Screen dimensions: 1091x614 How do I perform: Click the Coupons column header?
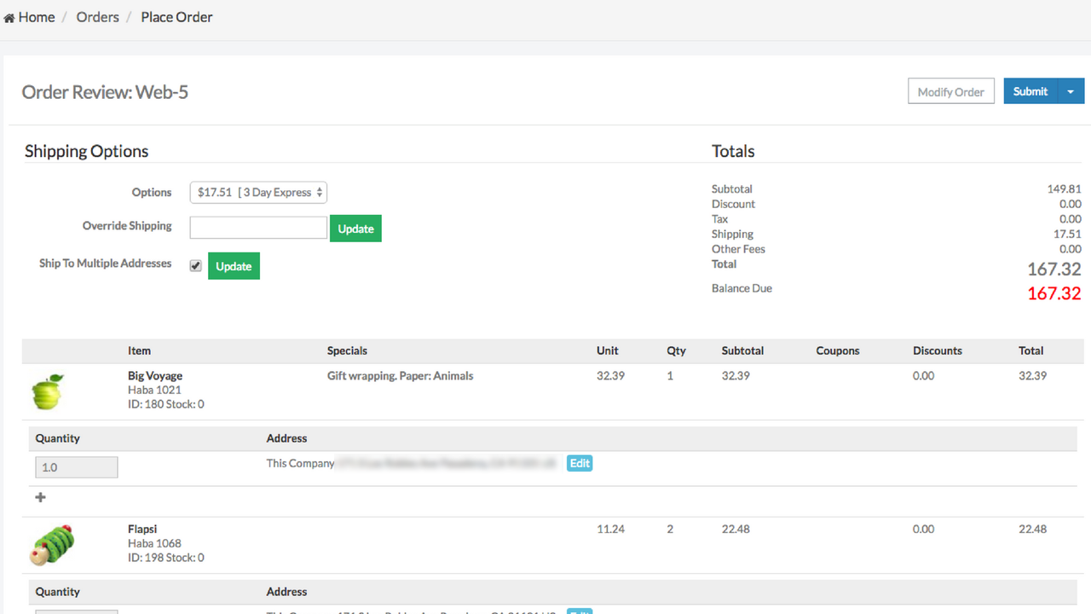click(x=838, y=350)
